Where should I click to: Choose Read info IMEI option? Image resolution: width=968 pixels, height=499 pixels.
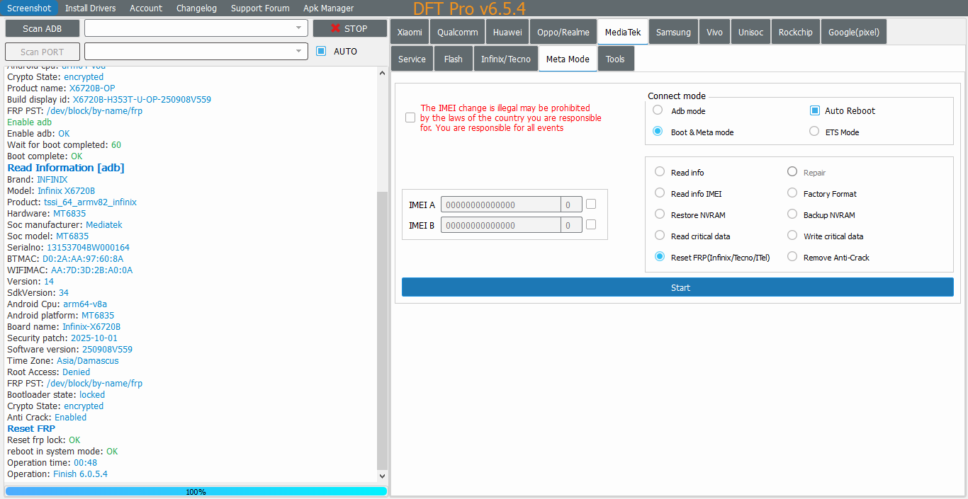[660, 193]
